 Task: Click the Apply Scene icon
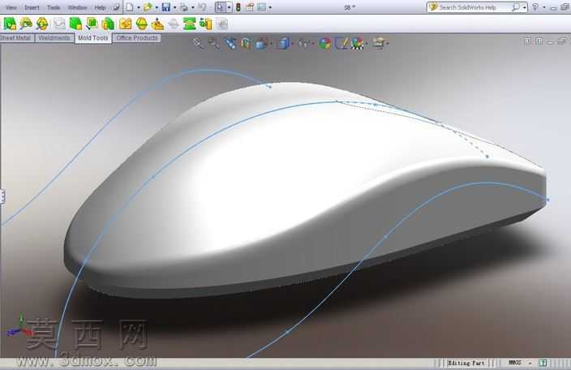[x=357, y=44]
